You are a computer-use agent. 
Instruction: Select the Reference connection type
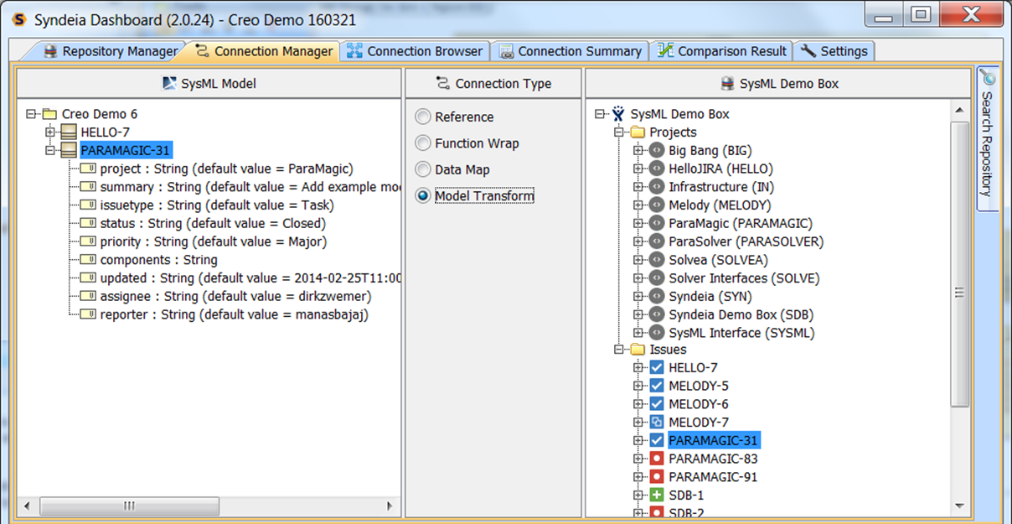coord(423,117)
